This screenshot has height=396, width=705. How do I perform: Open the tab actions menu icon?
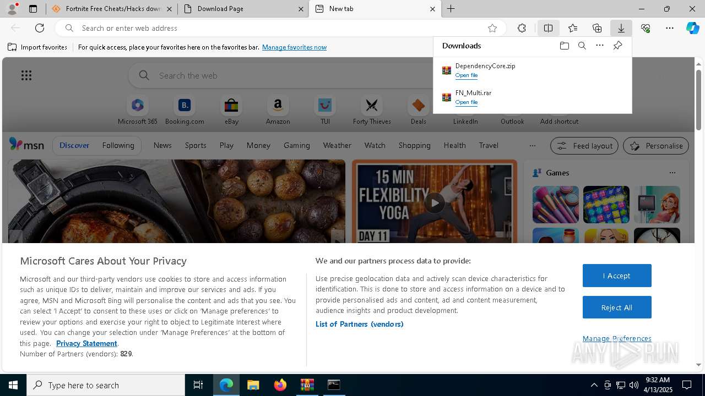coord(33,9)
